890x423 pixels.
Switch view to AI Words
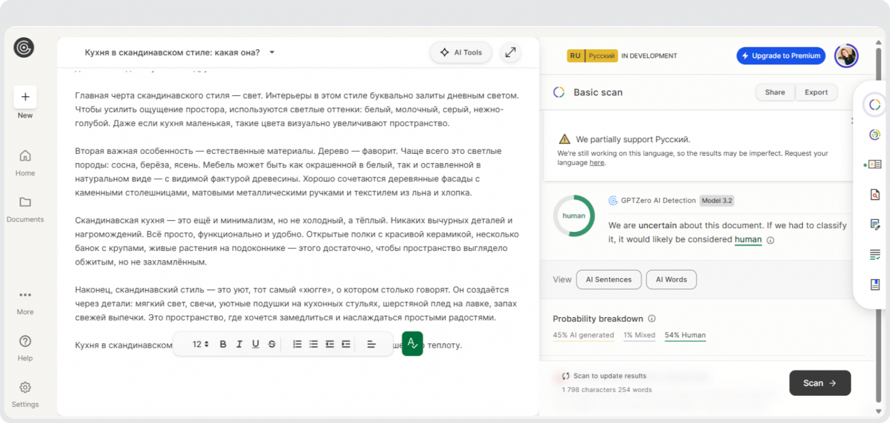pos(671,279)
